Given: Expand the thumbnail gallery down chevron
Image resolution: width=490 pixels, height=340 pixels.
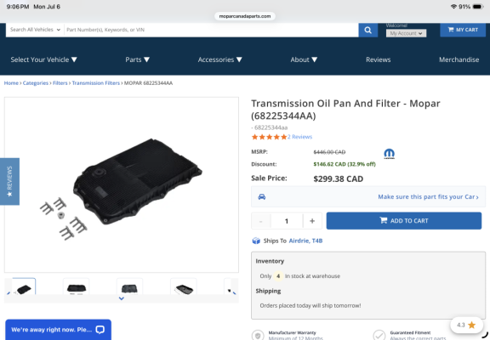Looking at the screenshot, I should (x=122, y=298).
